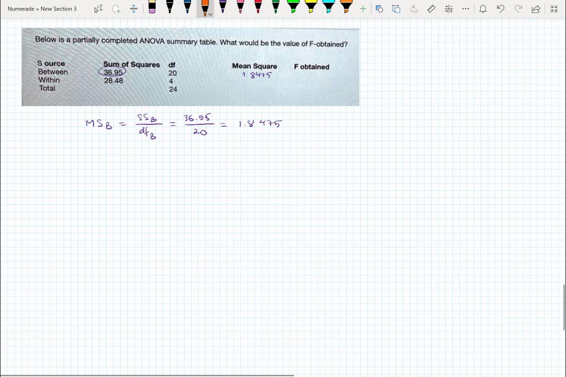Viewport: 566px width, 377px height.
Task: Pick the purple pen
Action: pos(223,7)
